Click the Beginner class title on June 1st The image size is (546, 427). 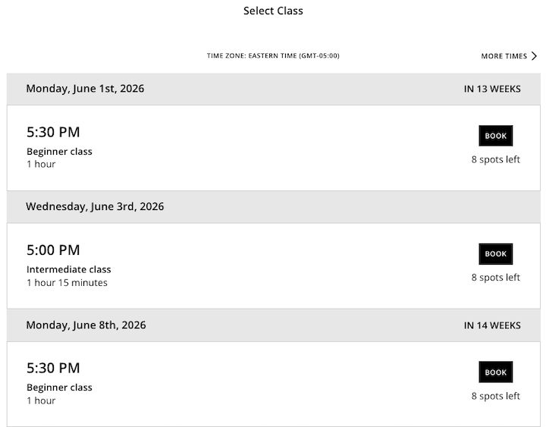59,152
